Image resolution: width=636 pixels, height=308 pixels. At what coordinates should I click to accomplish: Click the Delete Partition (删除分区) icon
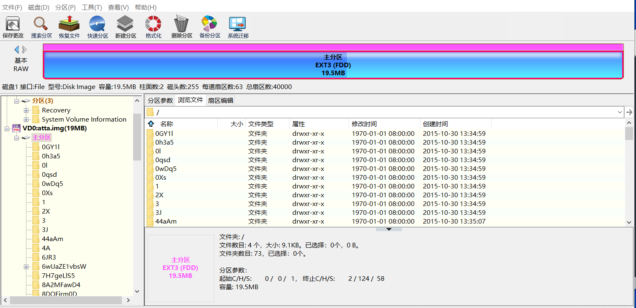pyautogui.click(x=182, y=27)
